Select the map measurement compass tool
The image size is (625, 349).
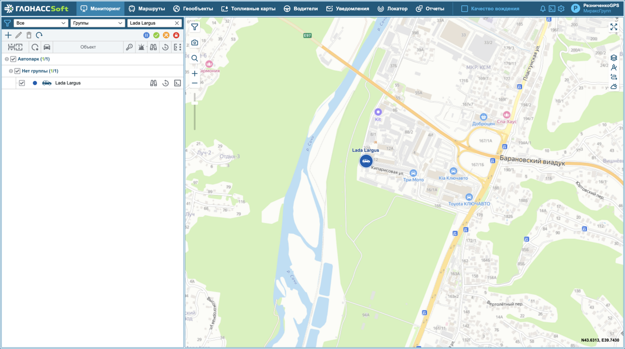(614, 67)
